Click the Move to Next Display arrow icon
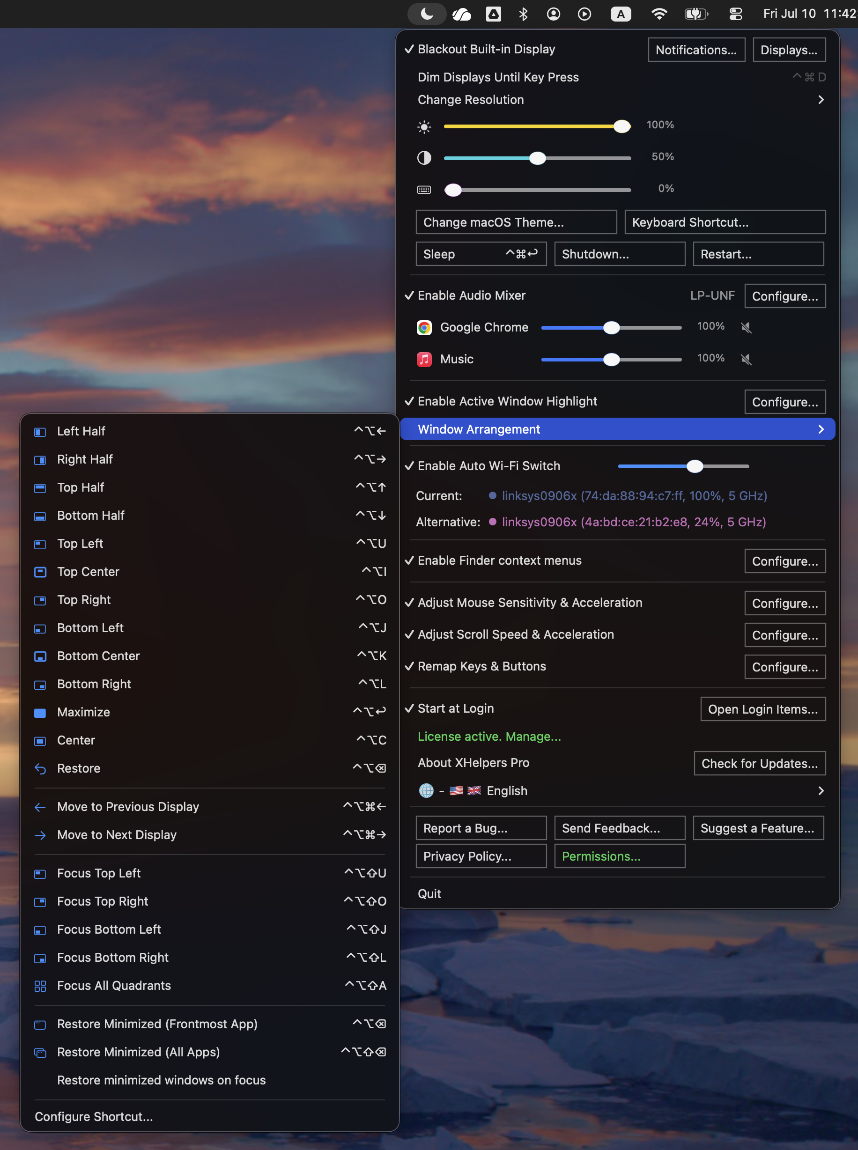This screenshot has width=858, height=1150. click(40, 835)
